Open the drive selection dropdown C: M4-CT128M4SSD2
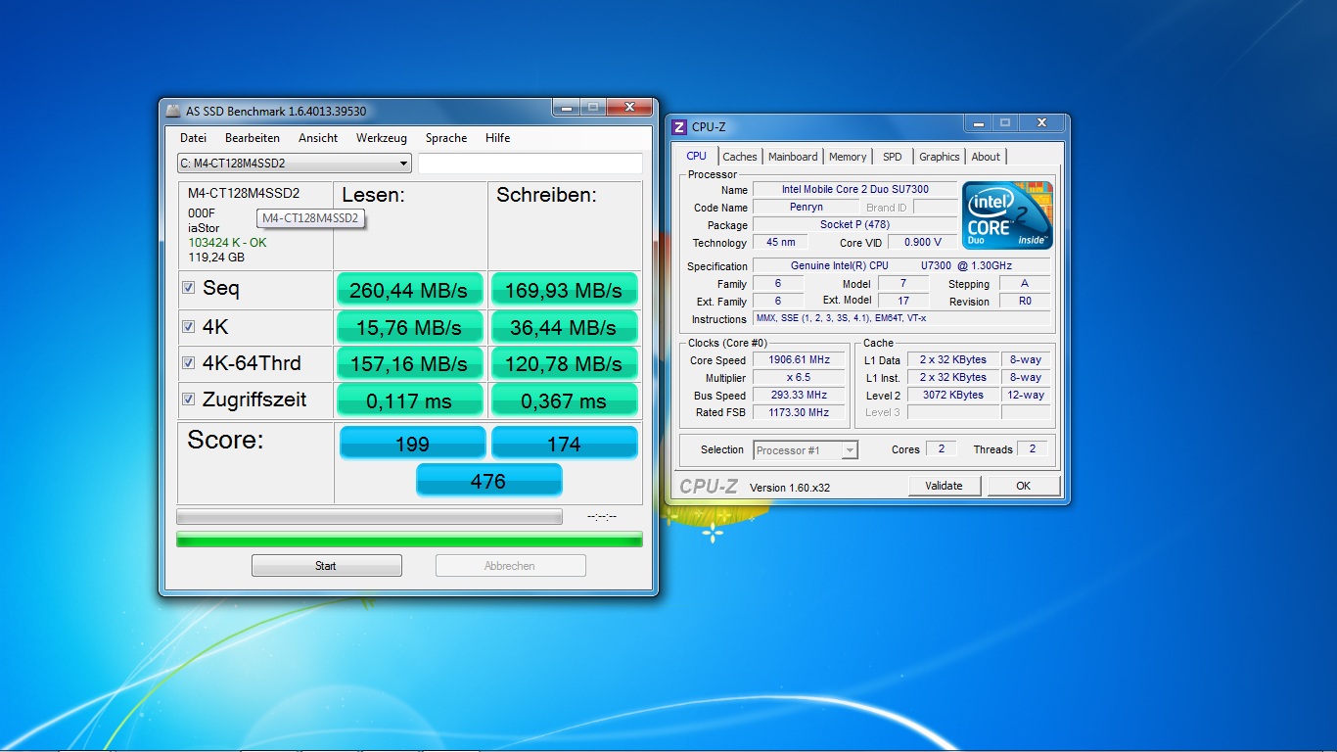 294,164
